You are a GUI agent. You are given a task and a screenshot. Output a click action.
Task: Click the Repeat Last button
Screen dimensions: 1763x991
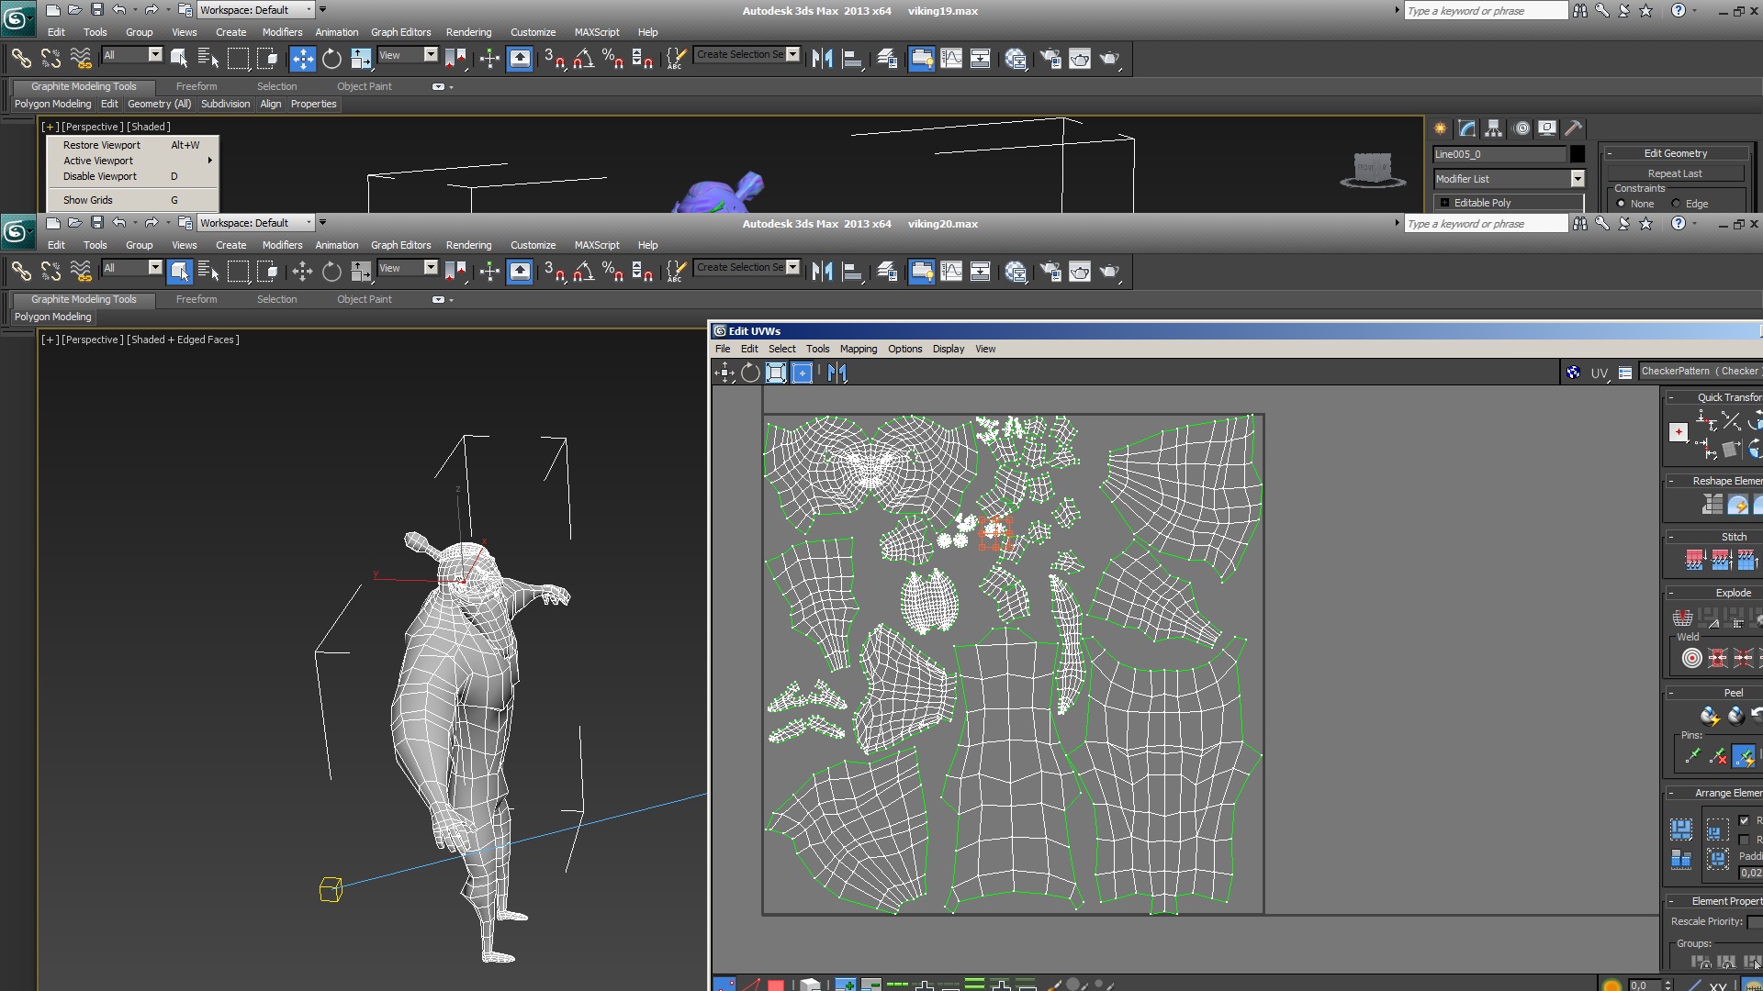pos(1674,173)
